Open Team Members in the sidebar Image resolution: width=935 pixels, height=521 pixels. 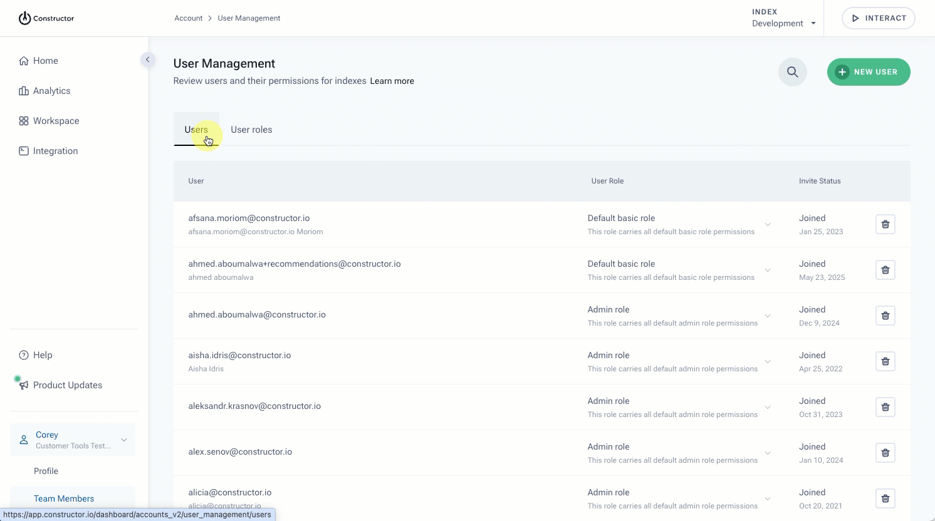(x=64, y=498)
